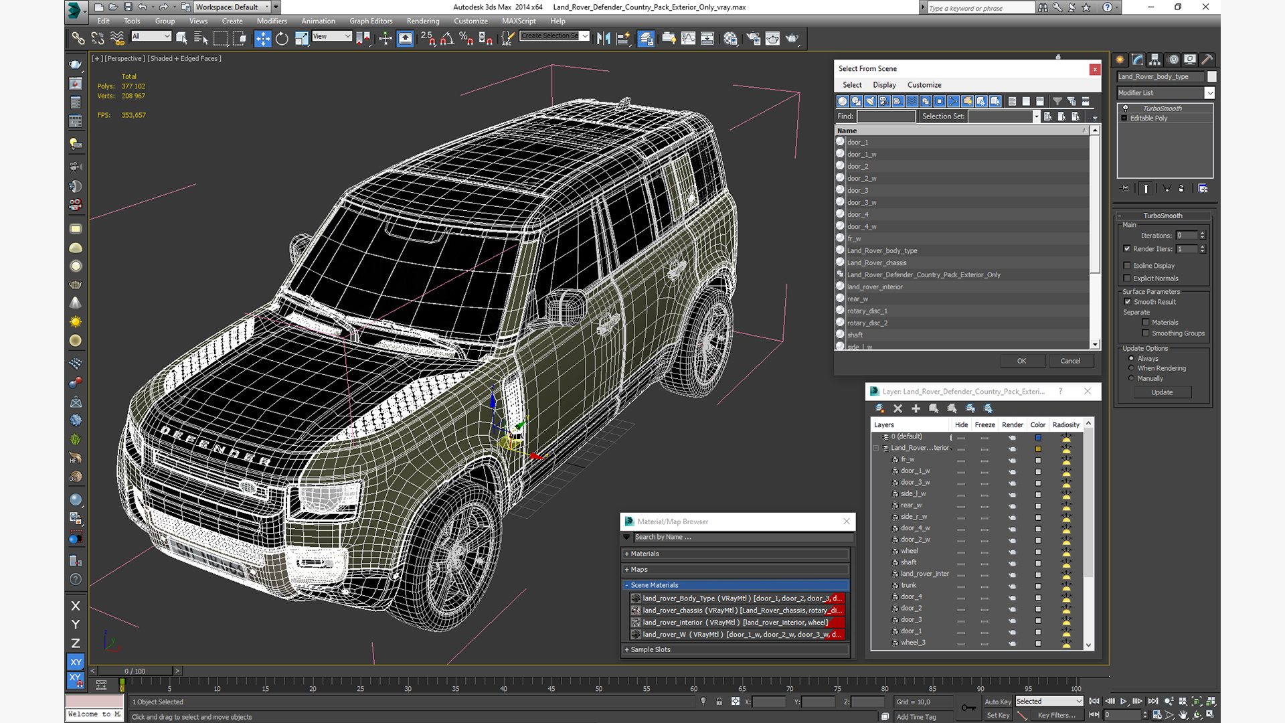Image resolution: width=1285 pixels, height=723 pixels.
Task: Uncheck the Smooth Result checkbox
Action: (1127, 302)
